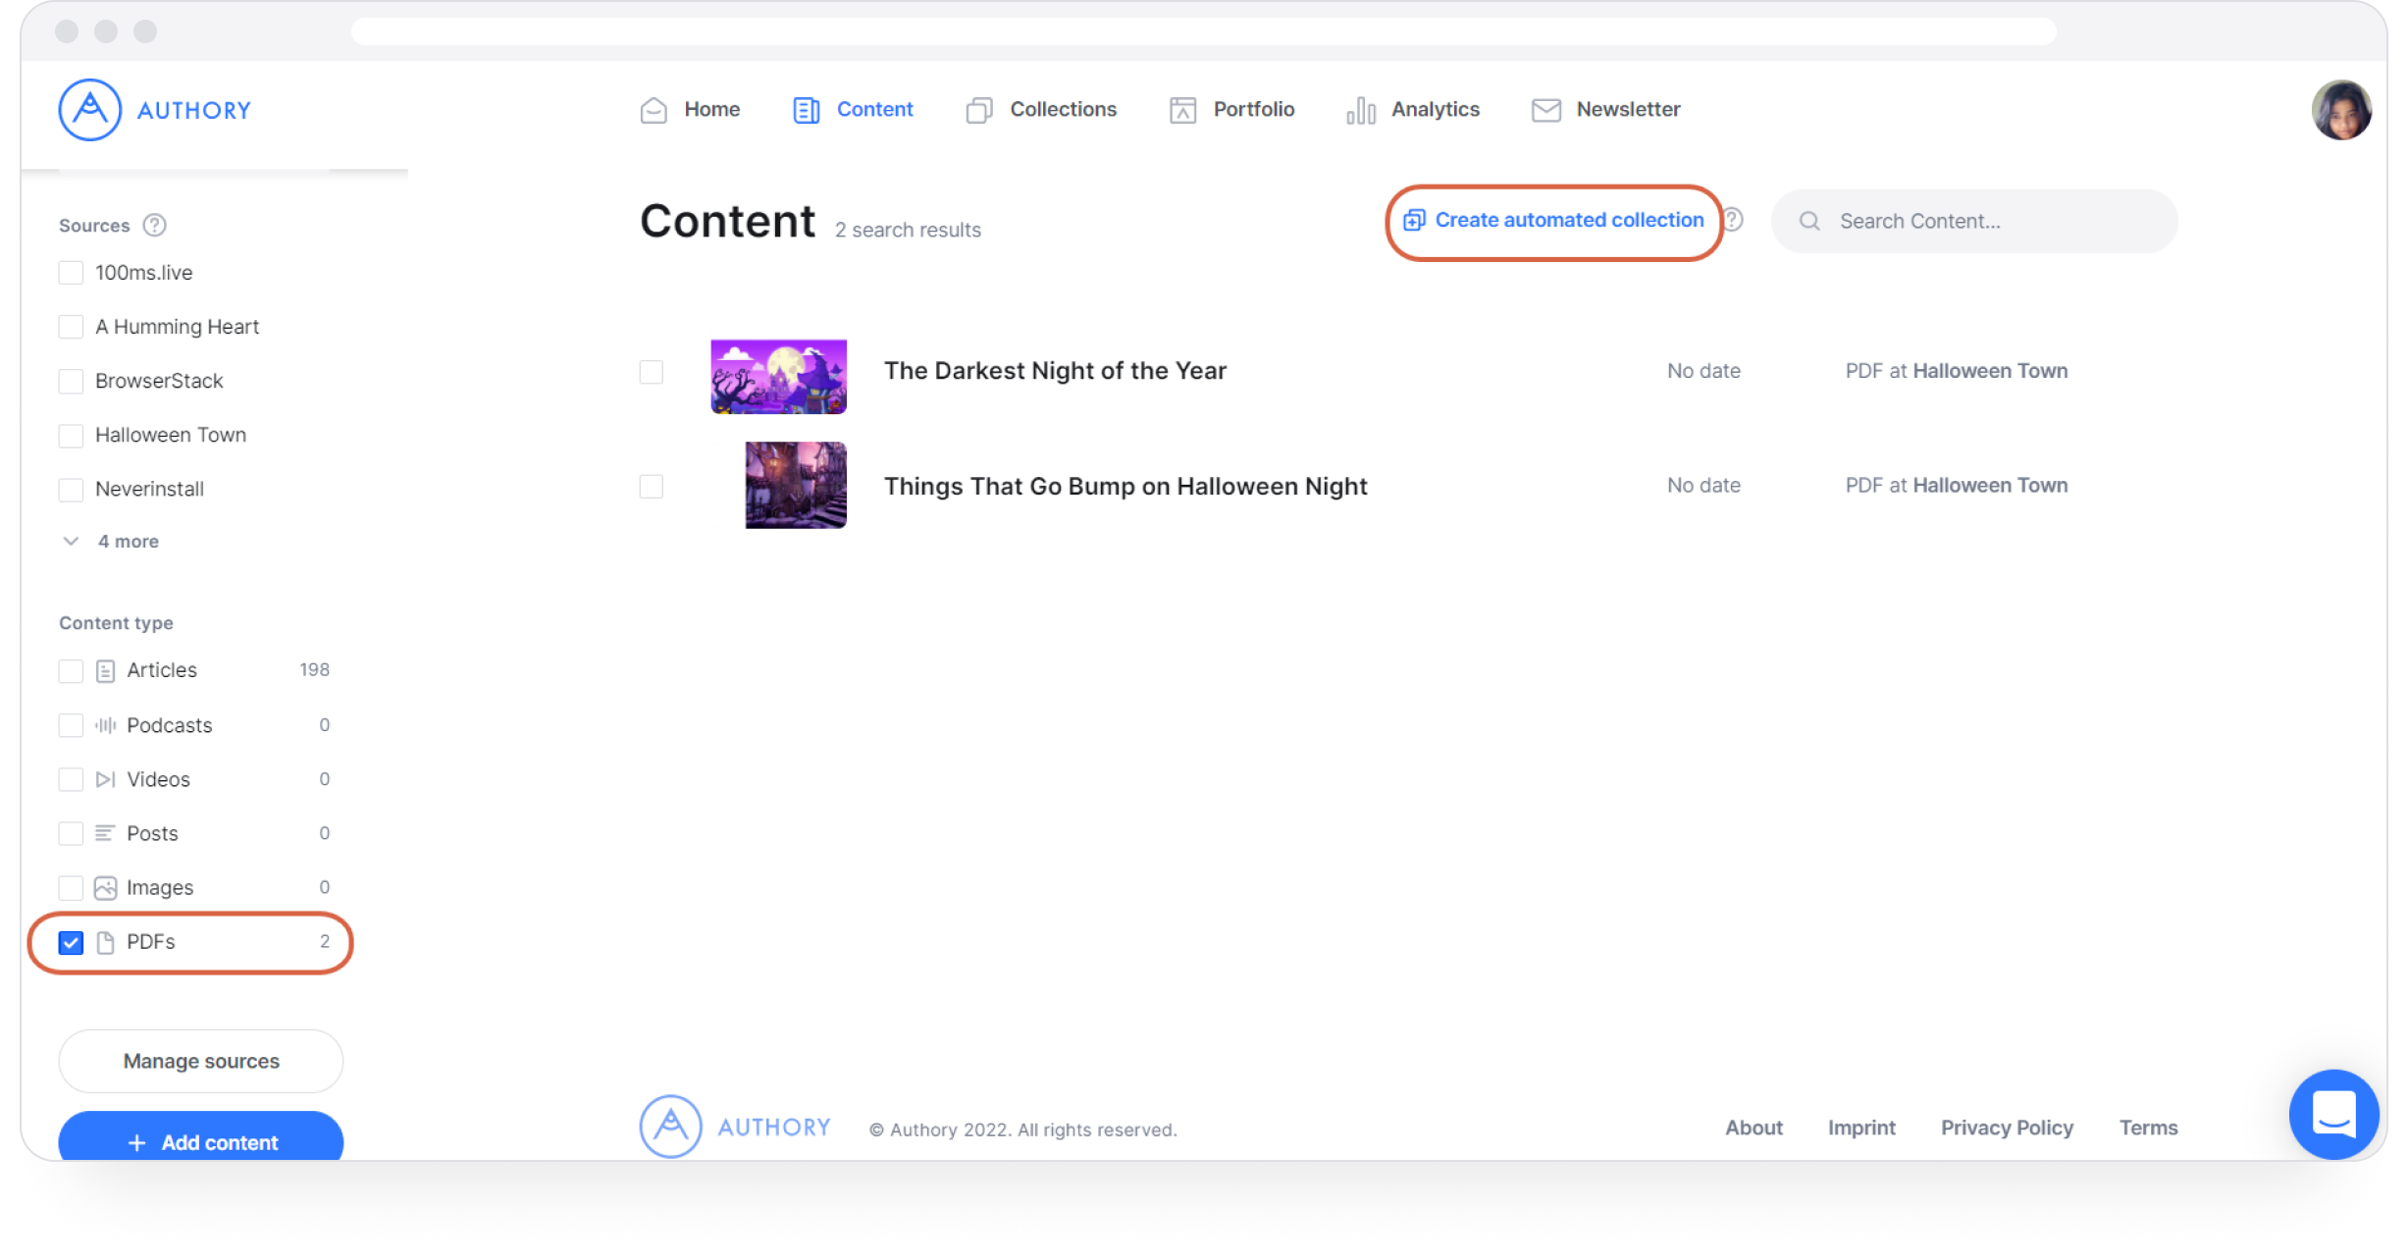Open the chat support bubble
The image size is (2408, 1260).
pyautogui.click(x=2333, y=1114)
